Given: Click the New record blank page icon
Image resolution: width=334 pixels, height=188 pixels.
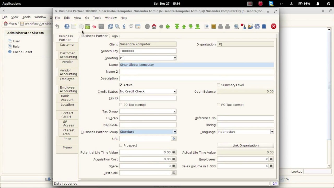Looking at the screenshot, I should pyautogui.click(x=74, y=26).
